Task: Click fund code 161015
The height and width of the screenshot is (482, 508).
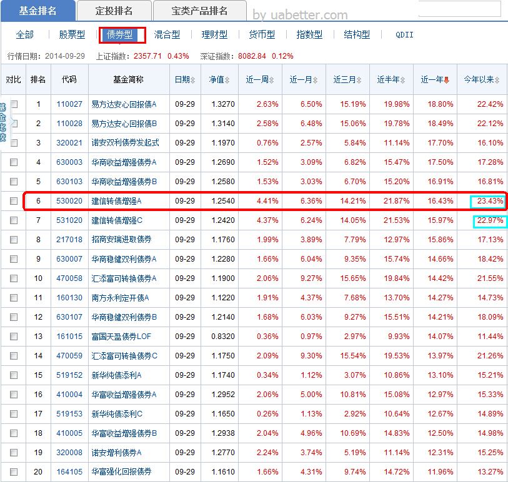Action: (69, 337)
